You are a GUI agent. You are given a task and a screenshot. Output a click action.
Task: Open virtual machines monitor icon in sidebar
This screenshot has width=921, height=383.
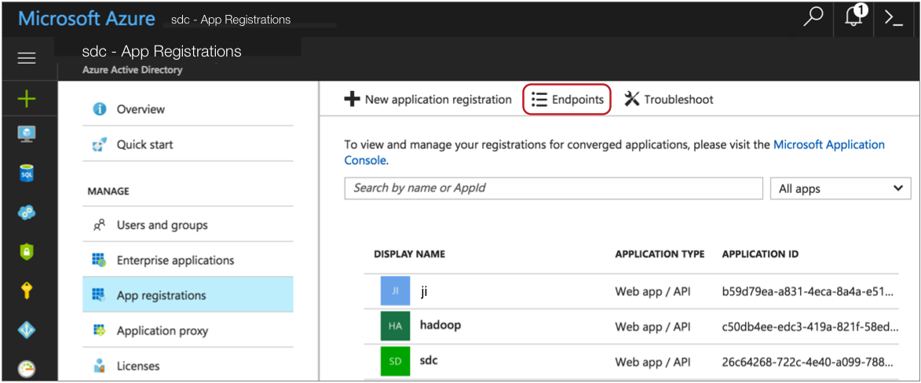[x=27, y=135]
